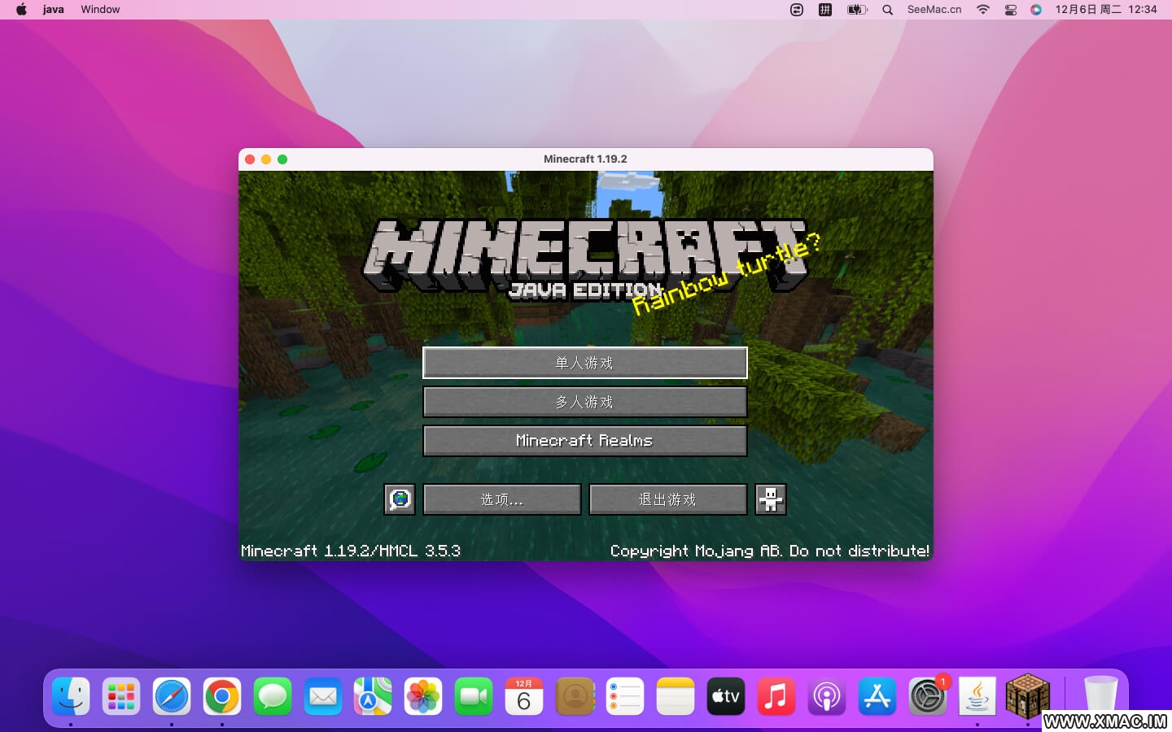Open Minecraft Realms
The width and height of the screenshot is (1172, 732).
coord(584,441)
